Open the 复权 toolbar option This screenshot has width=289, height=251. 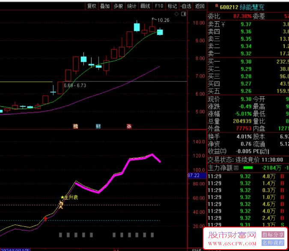(92, 6)
